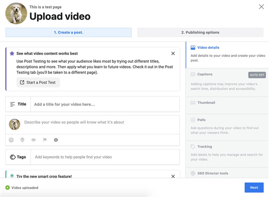The width and height of the screenshot is (269, 197).
Task: Click the emoji smiley icon
Action: [x=11, y=140]
